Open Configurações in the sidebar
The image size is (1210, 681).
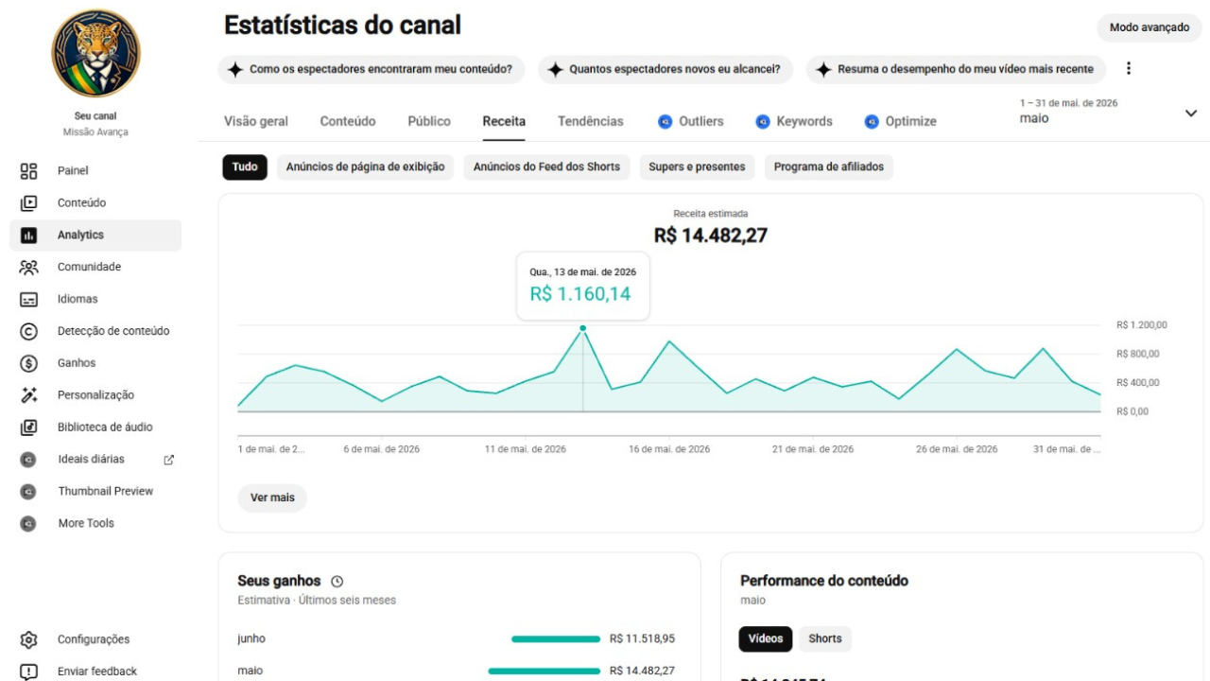click(95, 640)
